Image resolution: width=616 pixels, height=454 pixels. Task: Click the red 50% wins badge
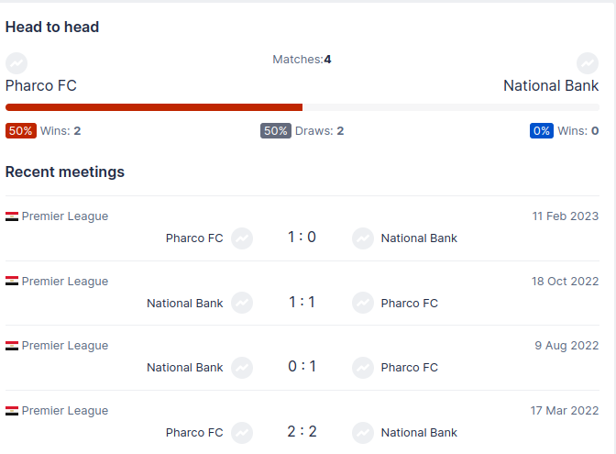pos(20,131)
